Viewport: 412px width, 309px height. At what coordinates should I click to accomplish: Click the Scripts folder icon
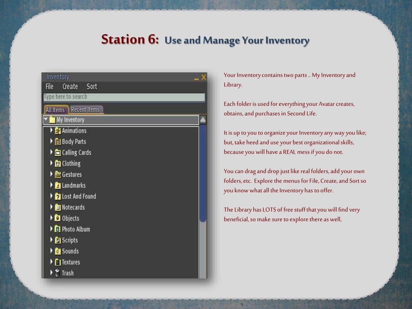coord(58,241)
